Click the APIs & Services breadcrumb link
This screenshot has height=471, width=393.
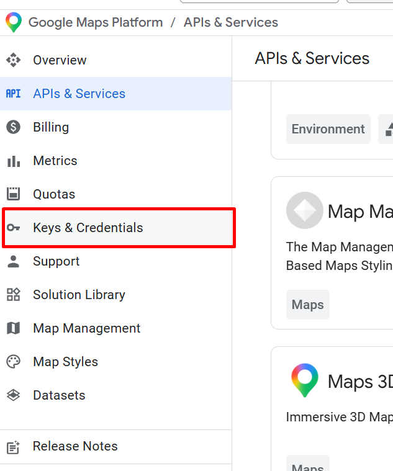coord(230,22)
